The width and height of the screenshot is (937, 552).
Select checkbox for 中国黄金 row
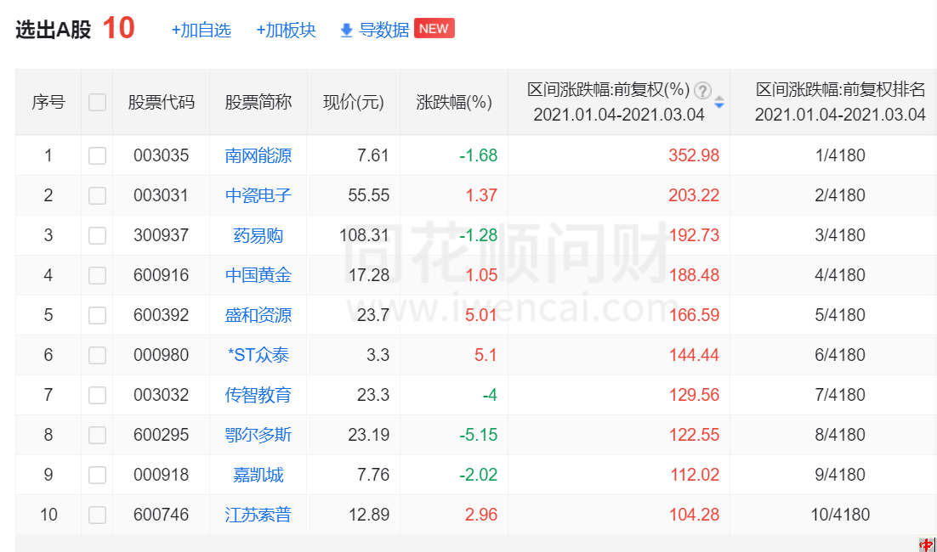97,275
